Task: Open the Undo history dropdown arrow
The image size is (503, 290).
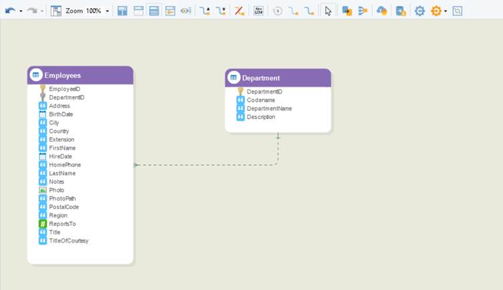Action: tap(21, 11)
